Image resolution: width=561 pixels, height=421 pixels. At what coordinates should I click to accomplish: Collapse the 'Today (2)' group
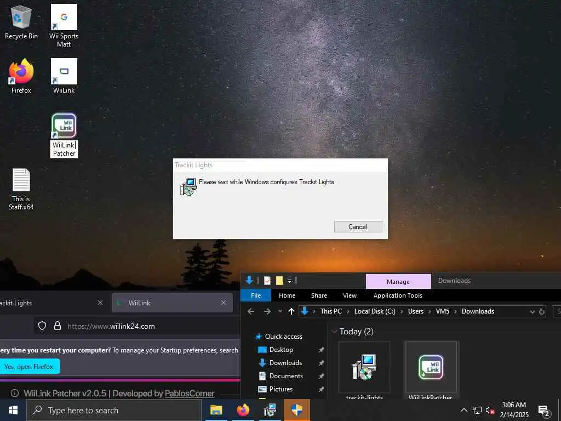point(334,332)
